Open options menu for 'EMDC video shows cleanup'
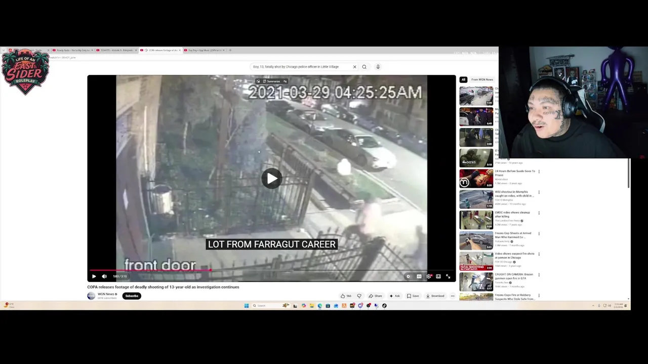The height and width of the screenshot is (364, 648). click(x=539, y=213)
